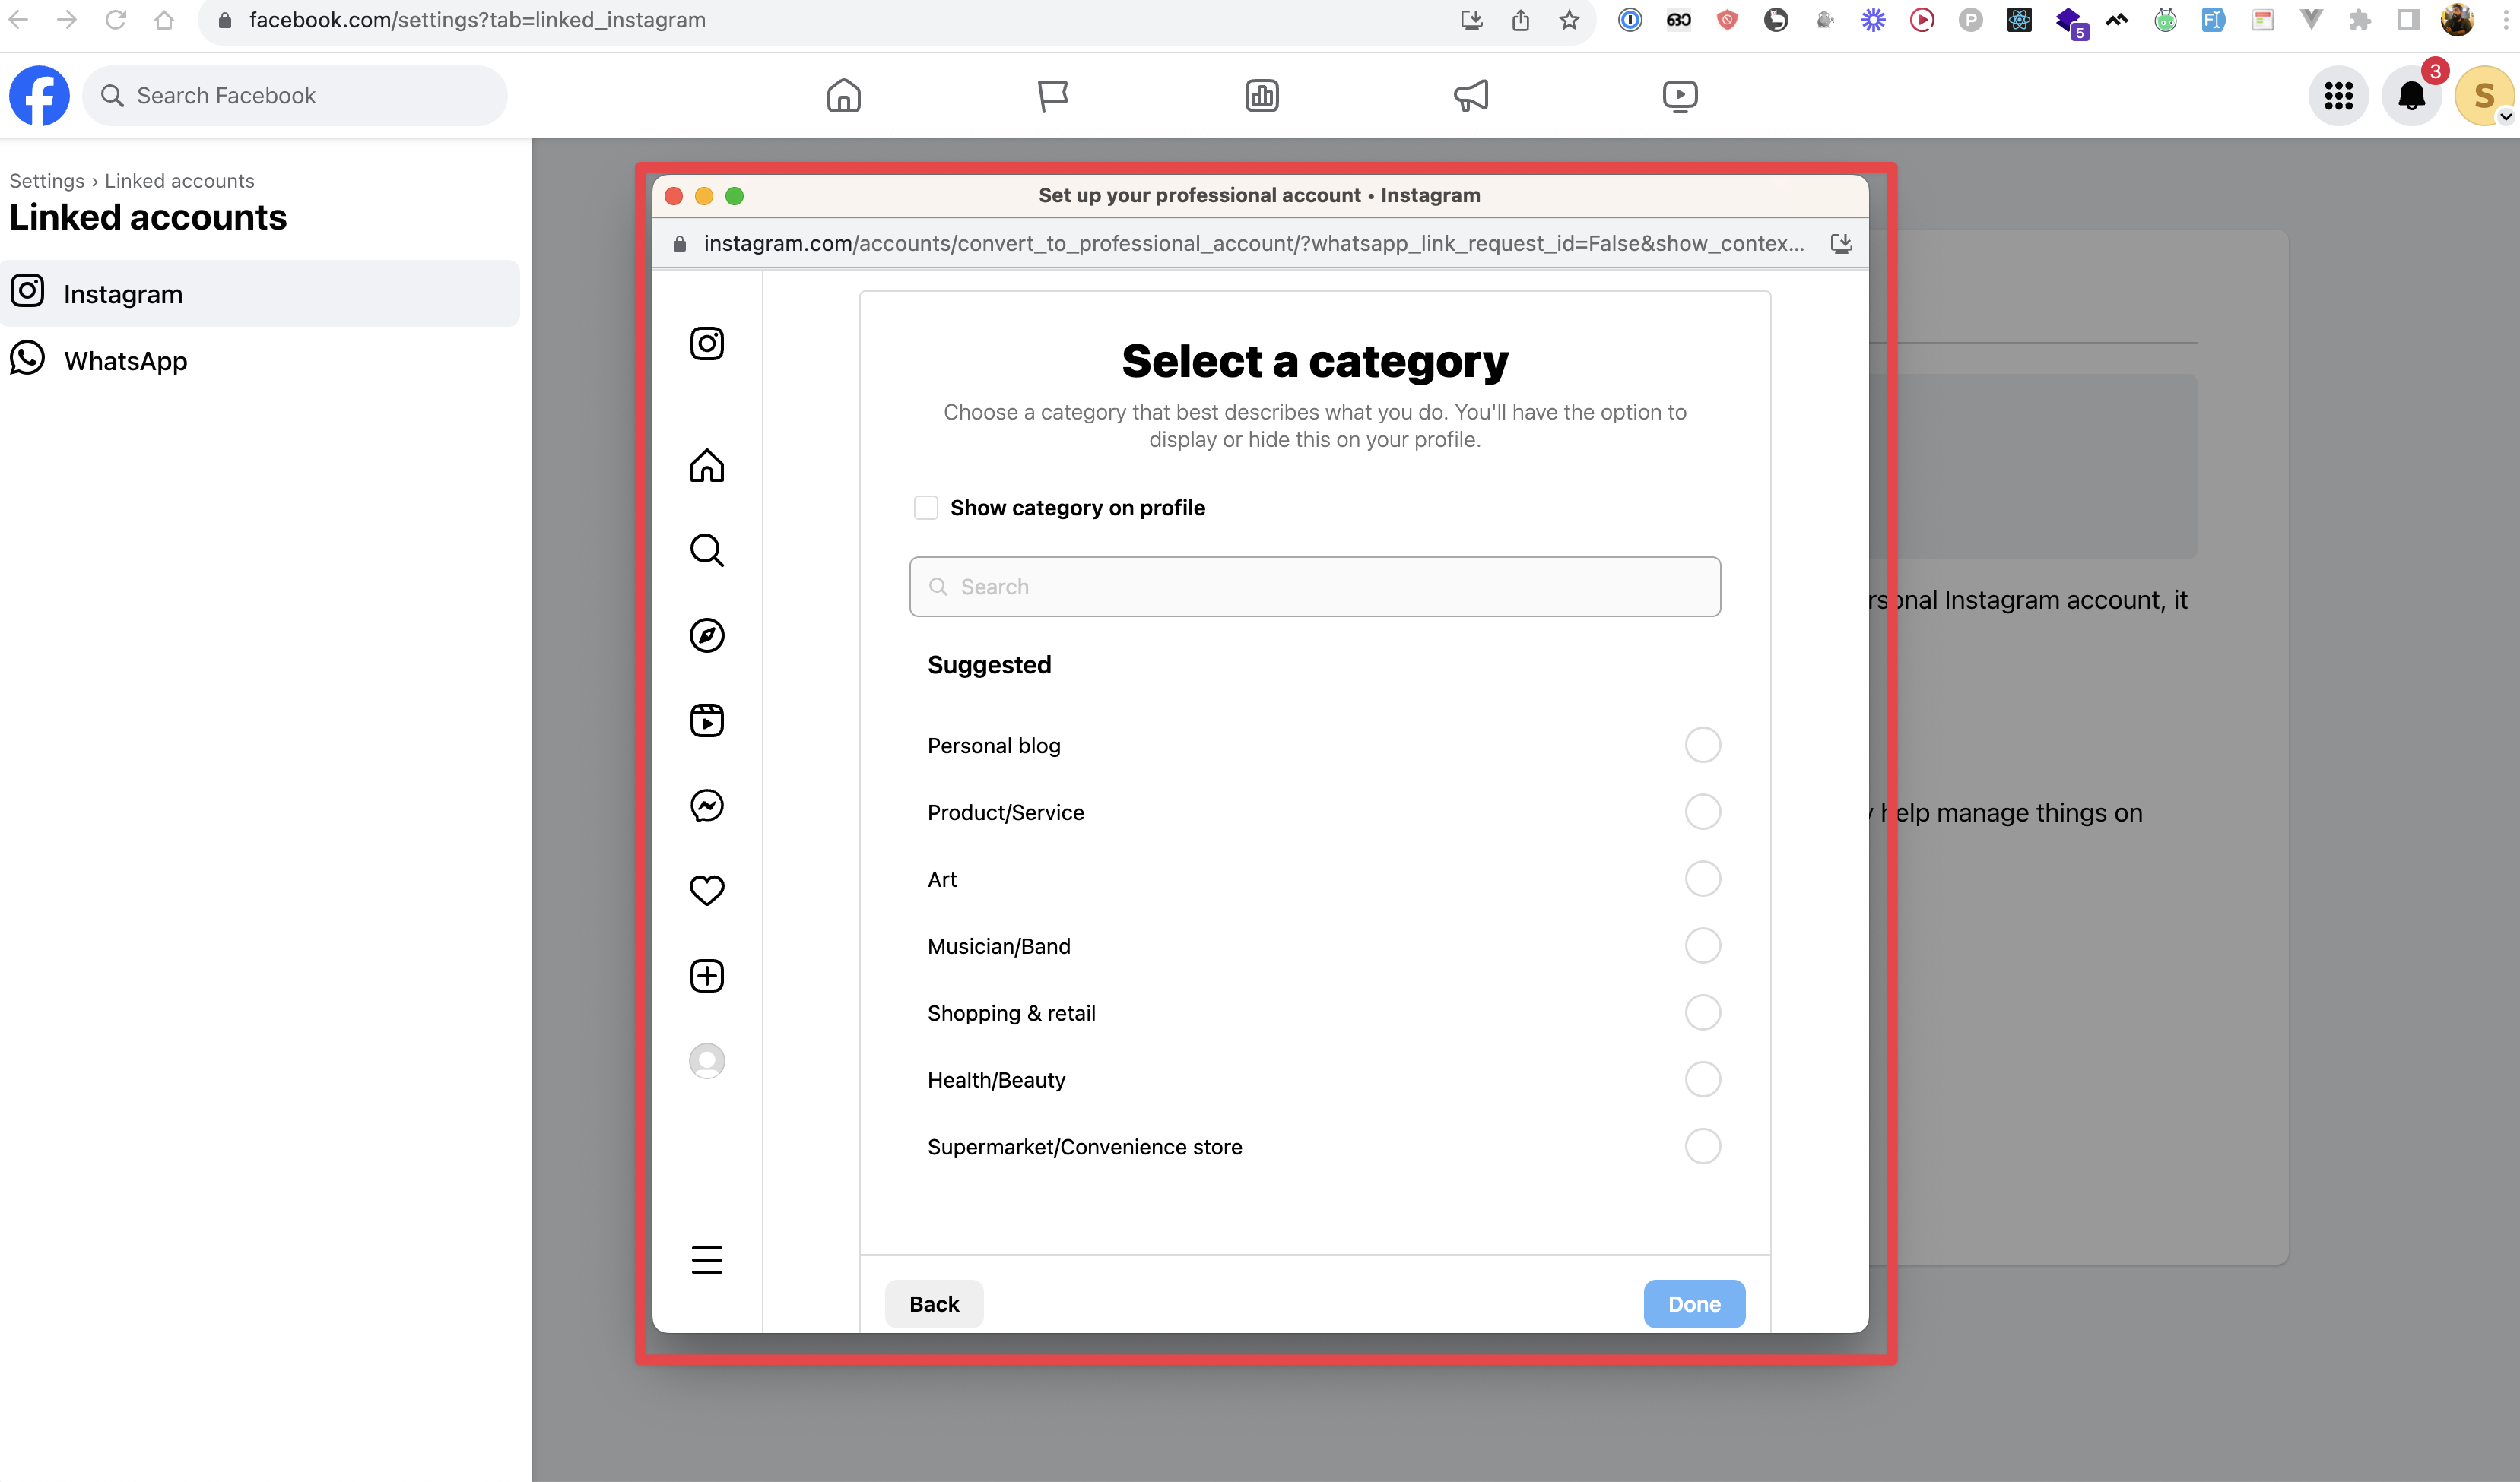Open the Instagram search icon
Screen dimensions: 2520x1482
(x=708, y=550)
